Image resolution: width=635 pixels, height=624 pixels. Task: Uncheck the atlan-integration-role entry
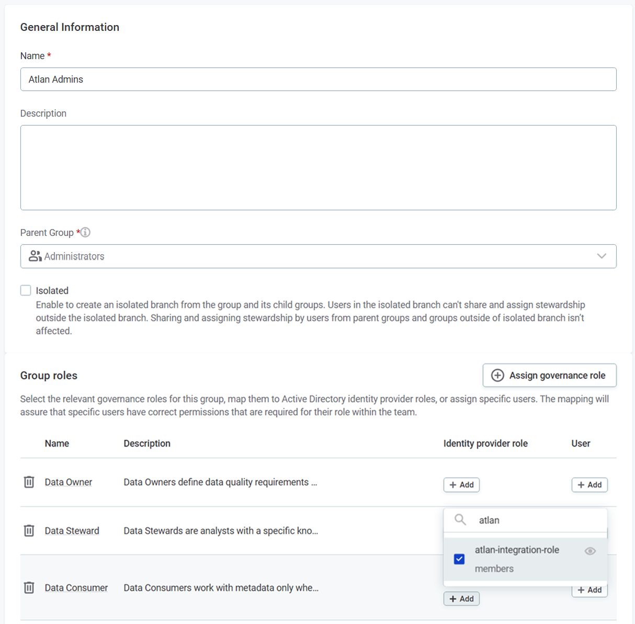459,559
